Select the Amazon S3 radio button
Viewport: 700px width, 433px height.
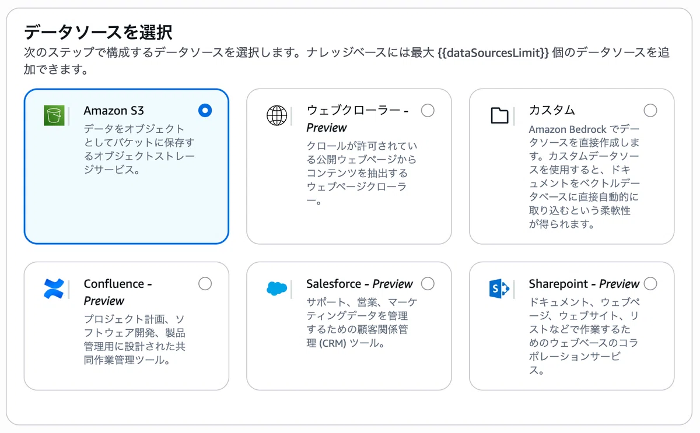(x=205, y=110)
